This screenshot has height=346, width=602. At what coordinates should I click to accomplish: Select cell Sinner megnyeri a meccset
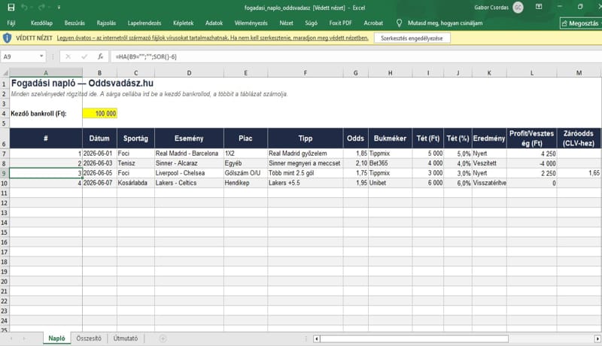(x=306, y=163)
